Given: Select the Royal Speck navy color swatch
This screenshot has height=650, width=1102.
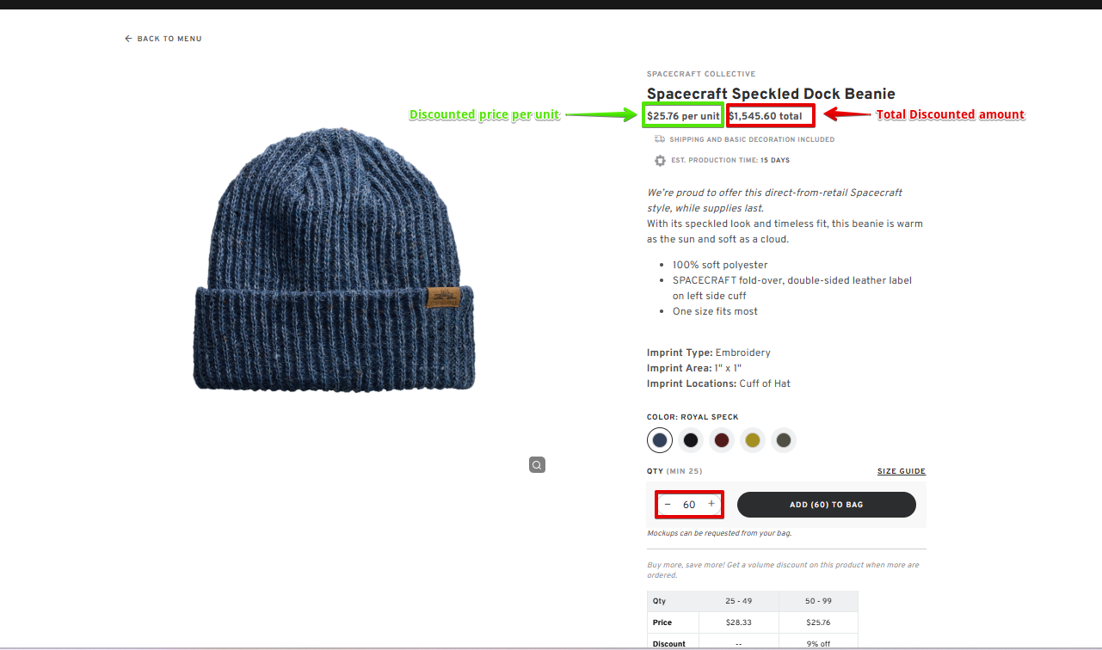Looking at the screenshot, I should click(660, 440).
